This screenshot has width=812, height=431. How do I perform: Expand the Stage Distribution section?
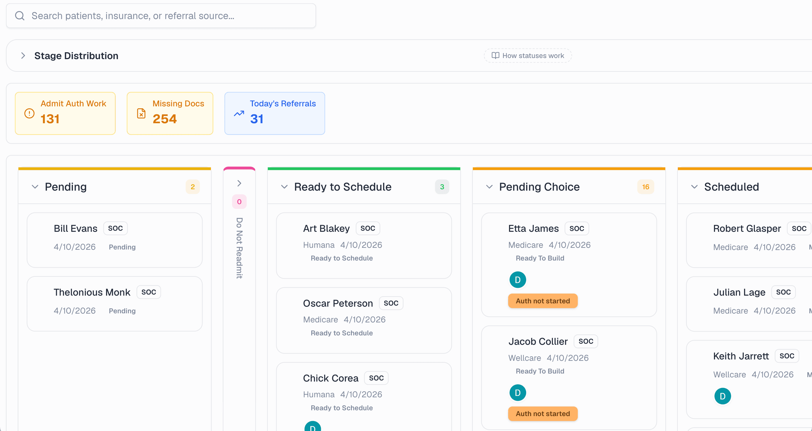coord(23,56)
